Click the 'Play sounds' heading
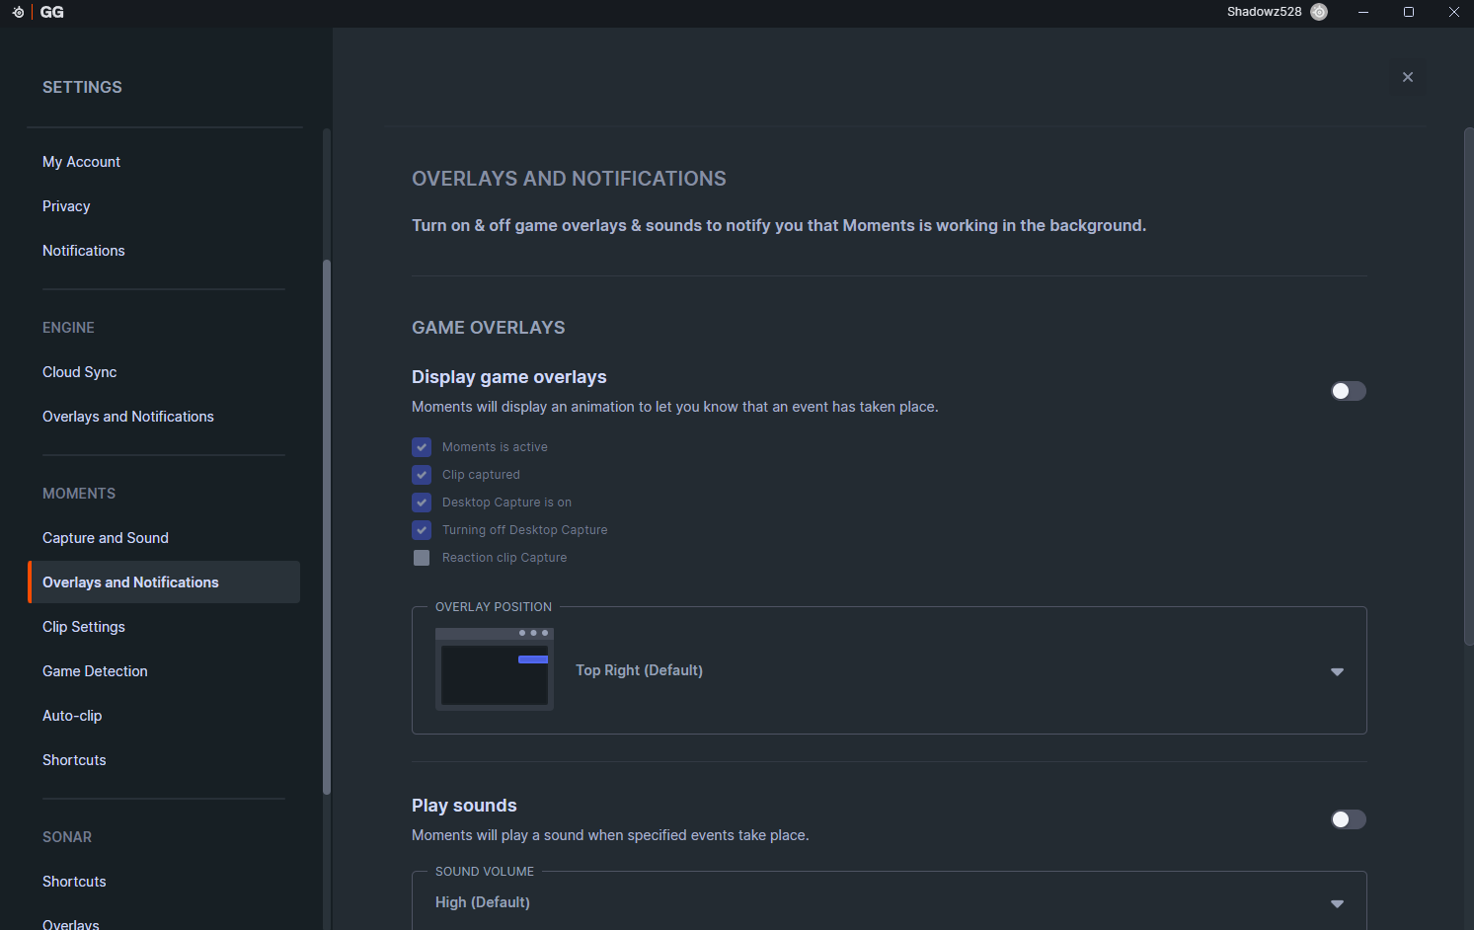 click(464, 806)
